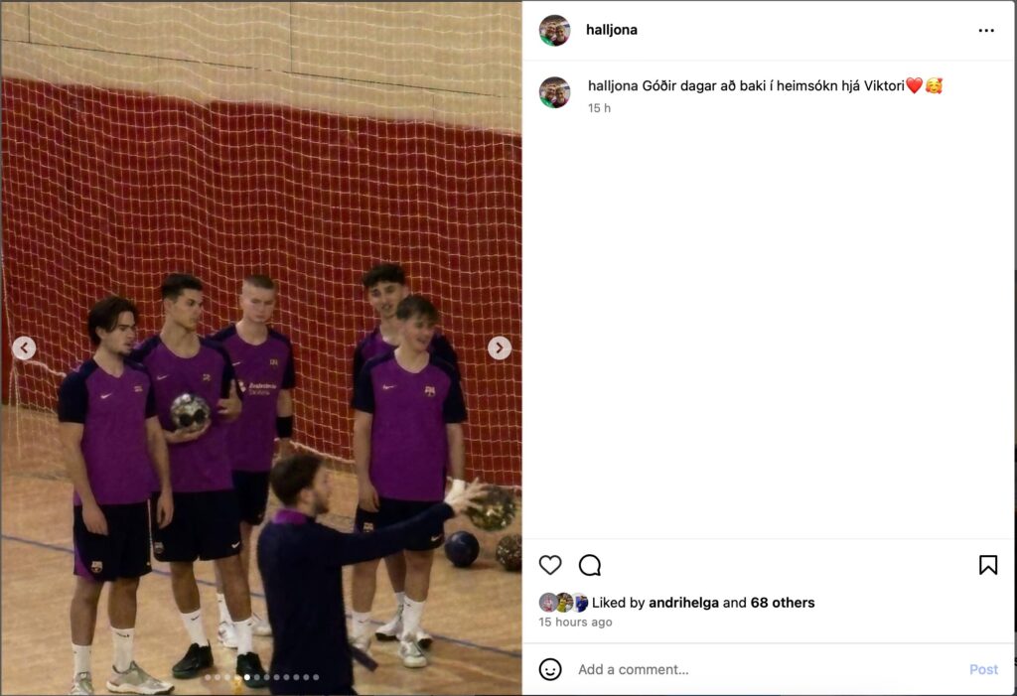Click the 15 h caption timestamp

pos(599,108)
